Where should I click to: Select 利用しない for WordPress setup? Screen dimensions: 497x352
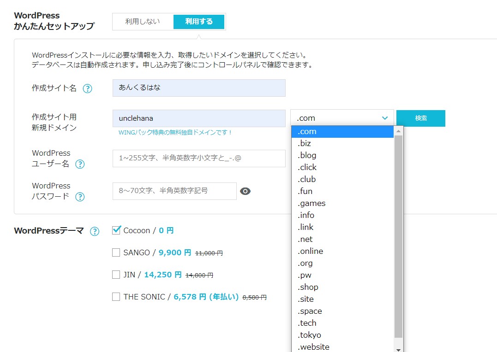pyautogui.click(x=143, y=22)
